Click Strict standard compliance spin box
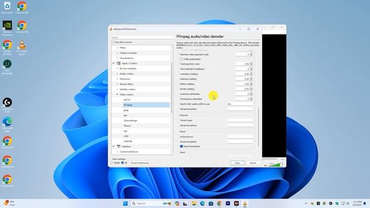 pyautogui.click(x=244, y=69)
